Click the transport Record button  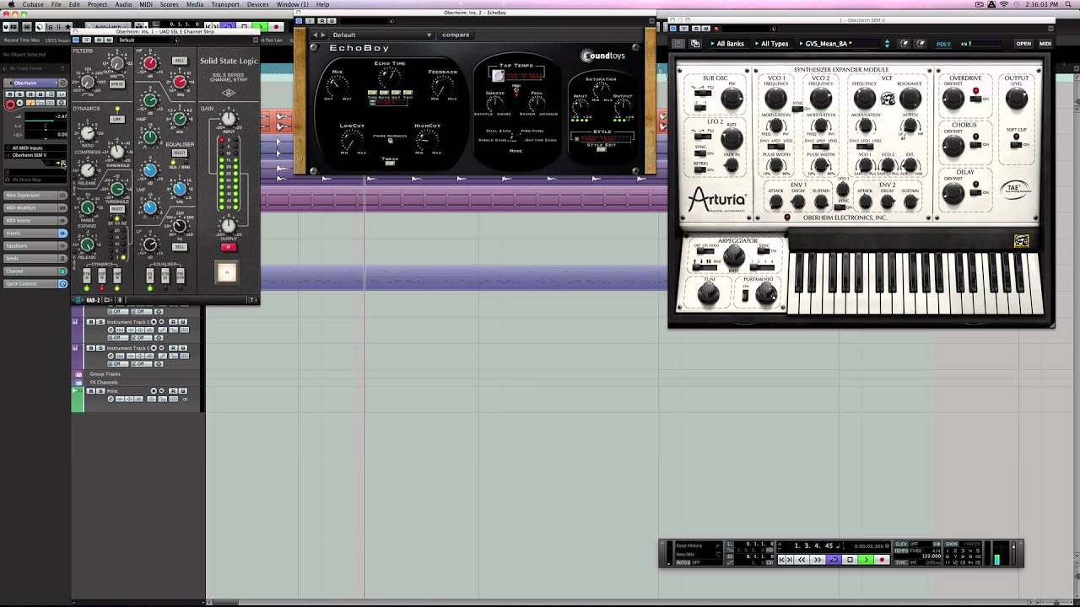883,560
